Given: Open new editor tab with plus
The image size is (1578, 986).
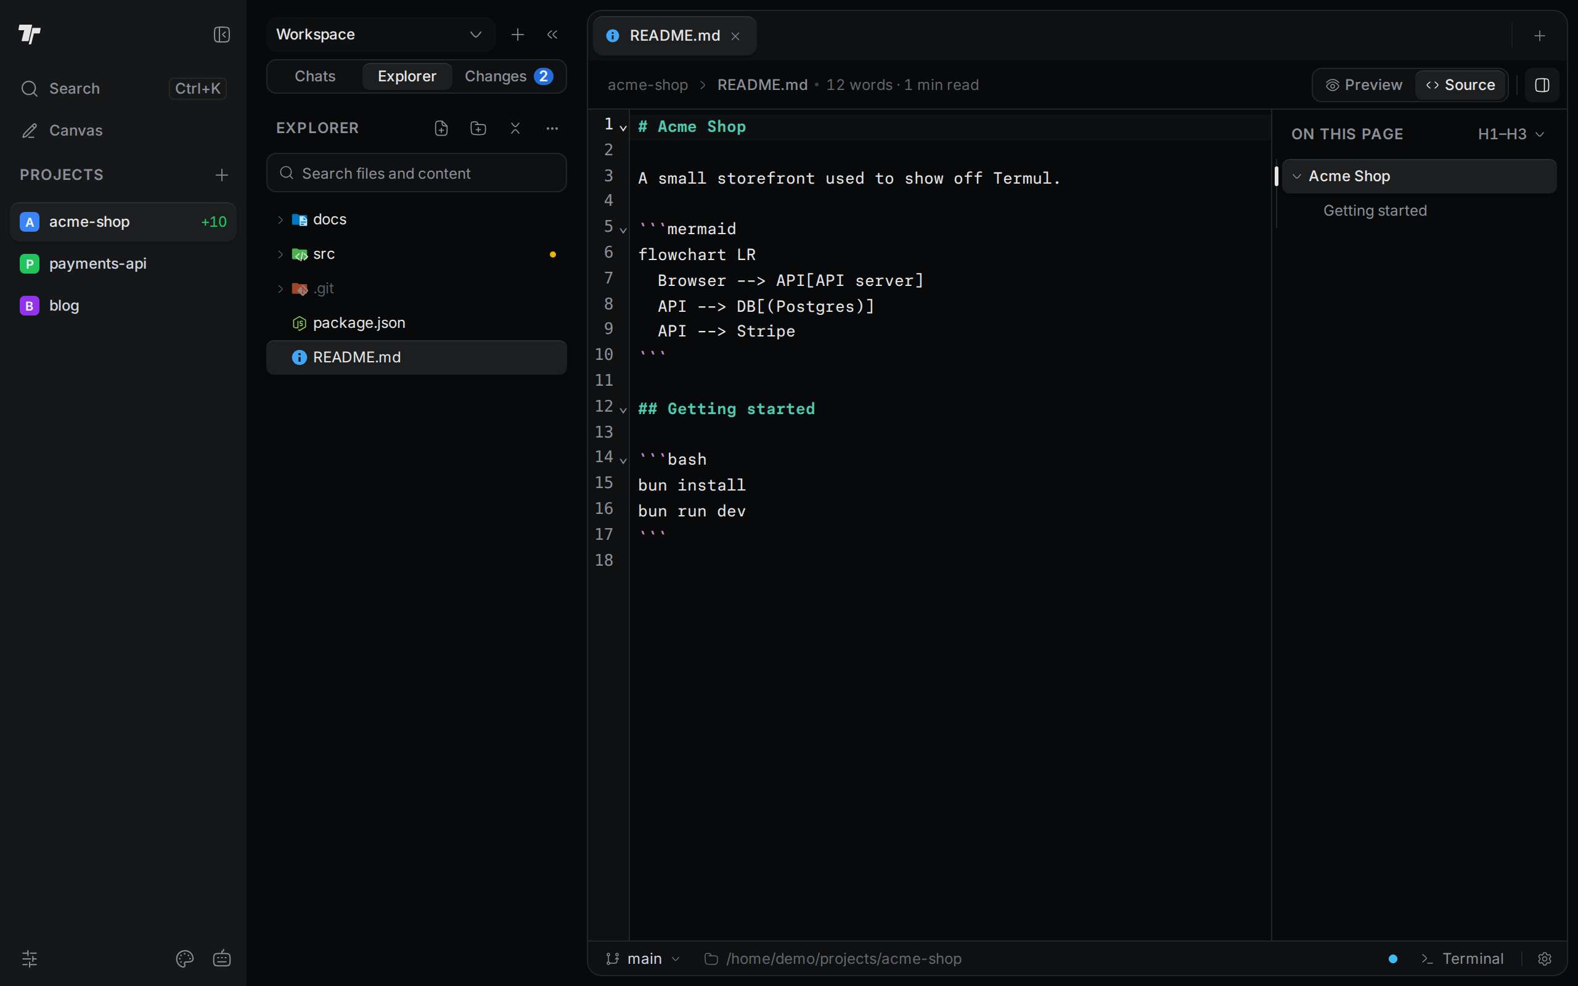Looking at the screenshot, I should click(1540, 36).
